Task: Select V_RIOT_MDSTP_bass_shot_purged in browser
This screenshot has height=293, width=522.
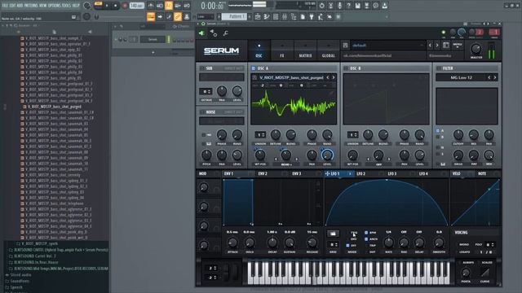Action: point(55,107)
